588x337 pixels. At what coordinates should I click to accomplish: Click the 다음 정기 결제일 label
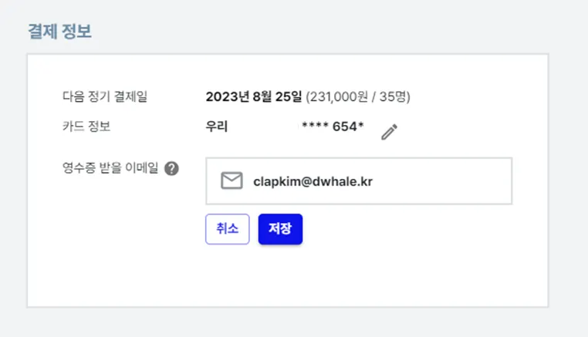pos(105,96)
